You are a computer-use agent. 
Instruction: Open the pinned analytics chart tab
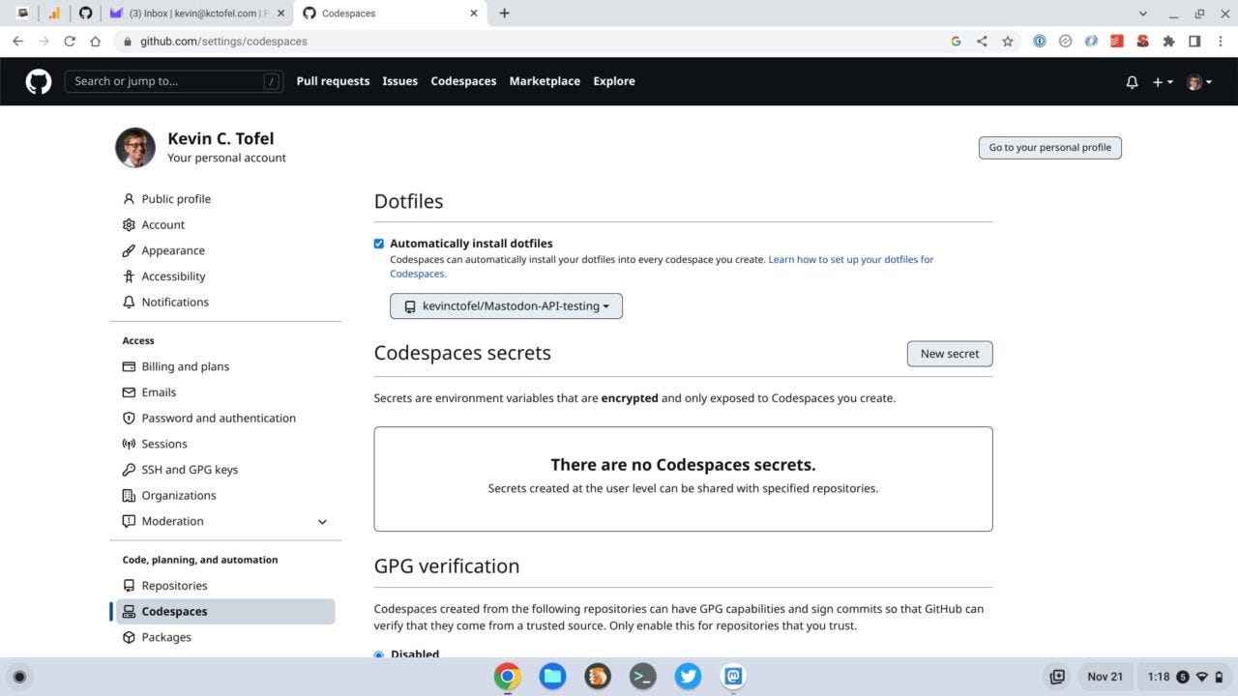coord(54,14)
